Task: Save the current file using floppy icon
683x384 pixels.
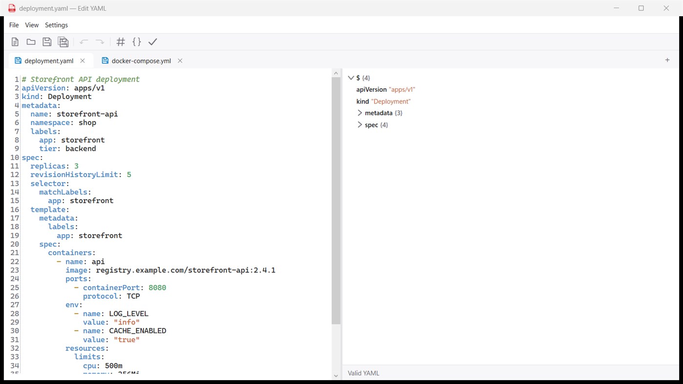Action: coord(47,42)
